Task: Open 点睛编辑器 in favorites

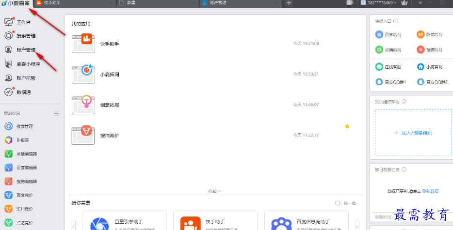Action: click(20, 154)
